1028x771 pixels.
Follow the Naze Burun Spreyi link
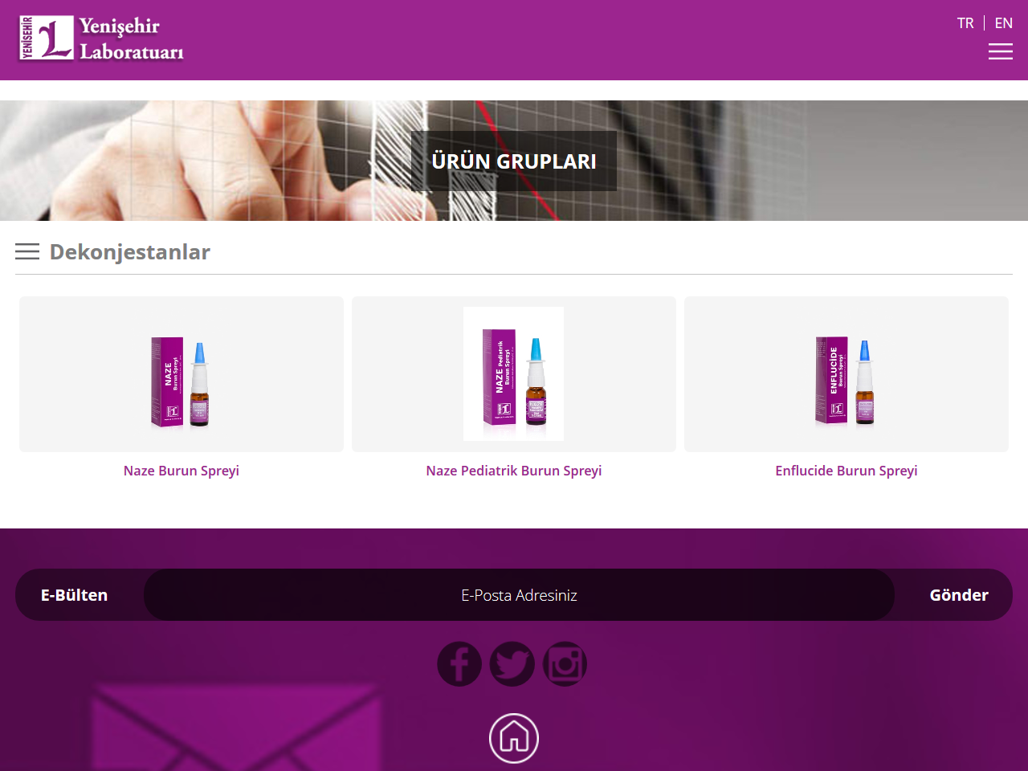182,471
